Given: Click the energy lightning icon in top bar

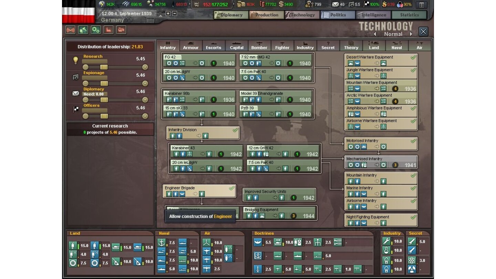Looking at the screenshot, I should pos(101,4).
